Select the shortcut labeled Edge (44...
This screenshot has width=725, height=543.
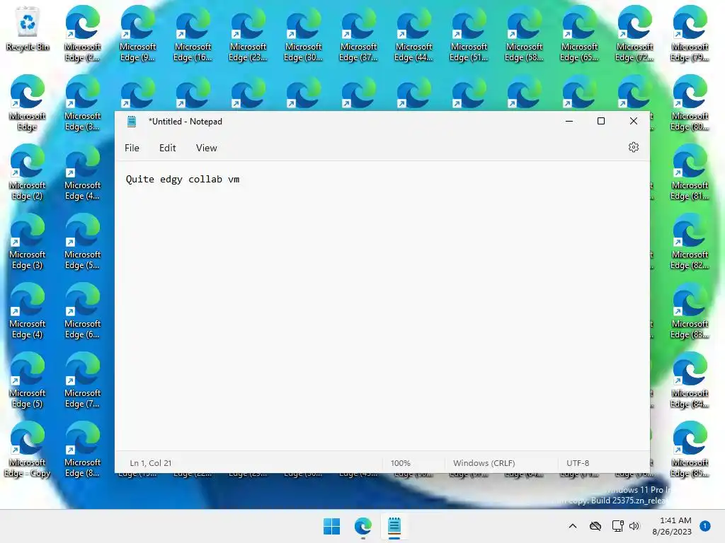coord(413,34)
